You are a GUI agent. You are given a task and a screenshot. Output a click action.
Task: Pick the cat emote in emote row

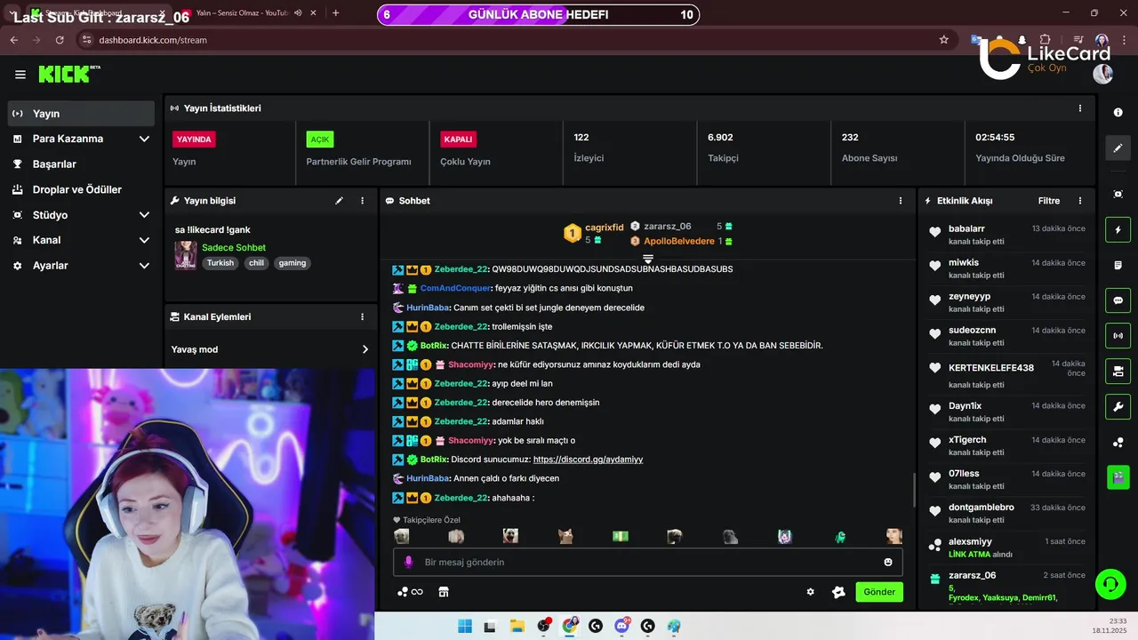(565, 536)
